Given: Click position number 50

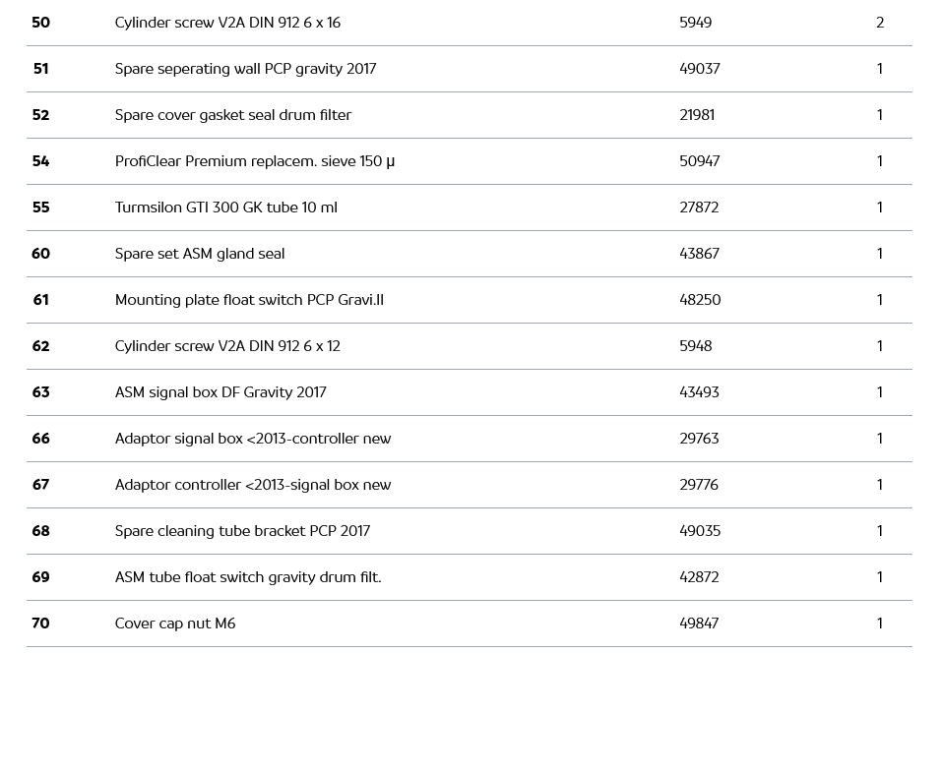Looking at the screenshot, I should click(x=40, y=23).
